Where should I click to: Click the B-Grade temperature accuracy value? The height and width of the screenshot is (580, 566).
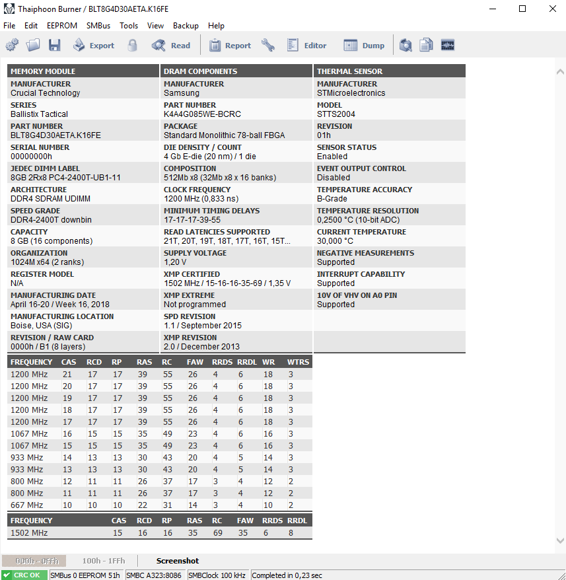(332, 198)
